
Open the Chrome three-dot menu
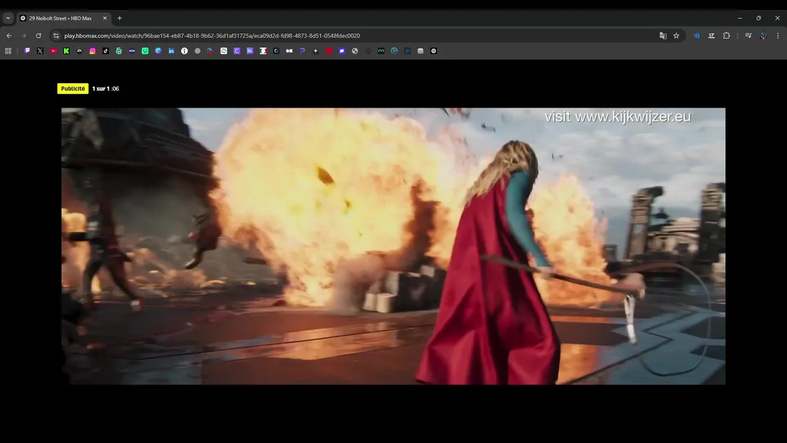point(778,36)
